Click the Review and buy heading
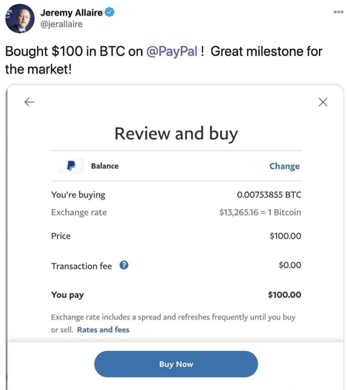349x390 pixels. tap(176, 133)
